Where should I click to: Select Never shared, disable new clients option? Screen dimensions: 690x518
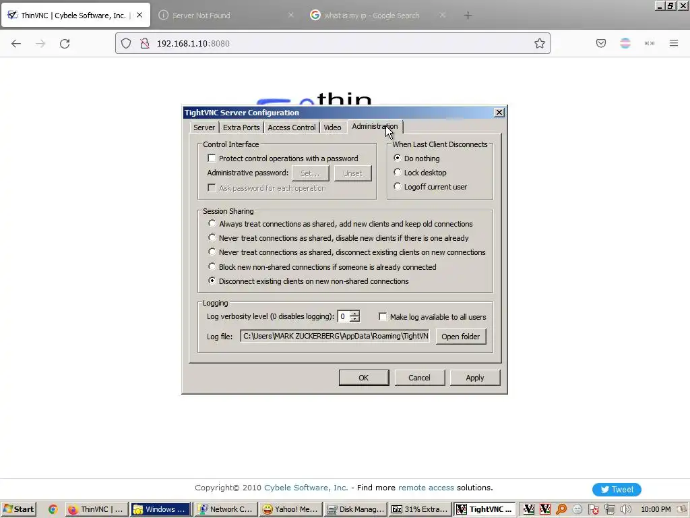click(x=212, y=238)
